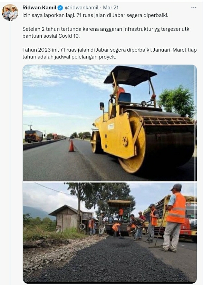Visit the @ridwankamil handle link
Image resolution: width=203 pixels, height=285 pixels.
[81, 8]
